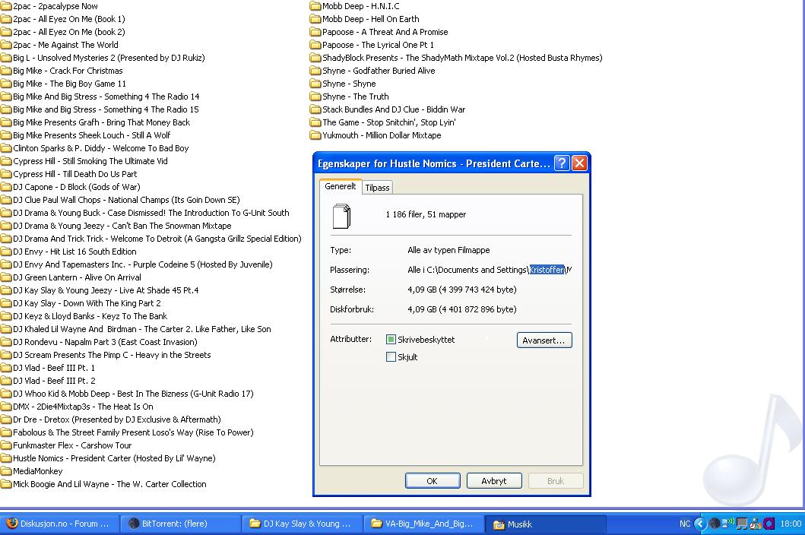This screenshot has width=805, height=535.
Task: Select Clinton Sparks & P. Diddy folder name
Action: [101, 148]
